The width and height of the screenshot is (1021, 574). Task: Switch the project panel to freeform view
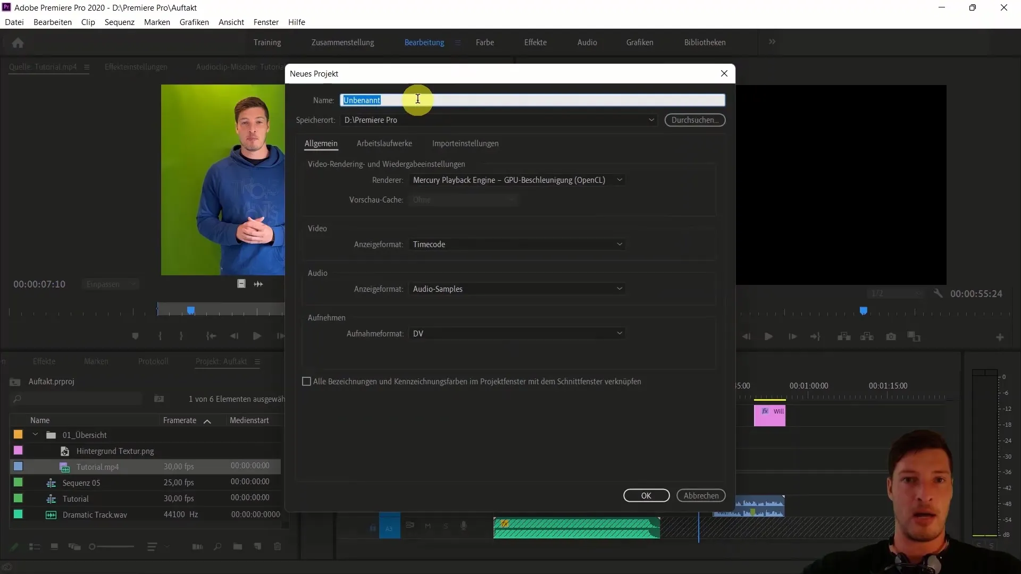(x=74, y=546)
